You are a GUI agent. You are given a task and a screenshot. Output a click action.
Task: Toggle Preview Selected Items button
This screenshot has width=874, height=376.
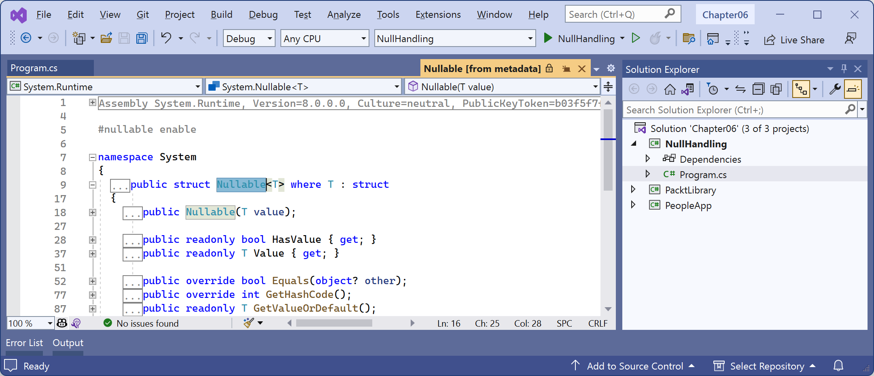(853, 89)
